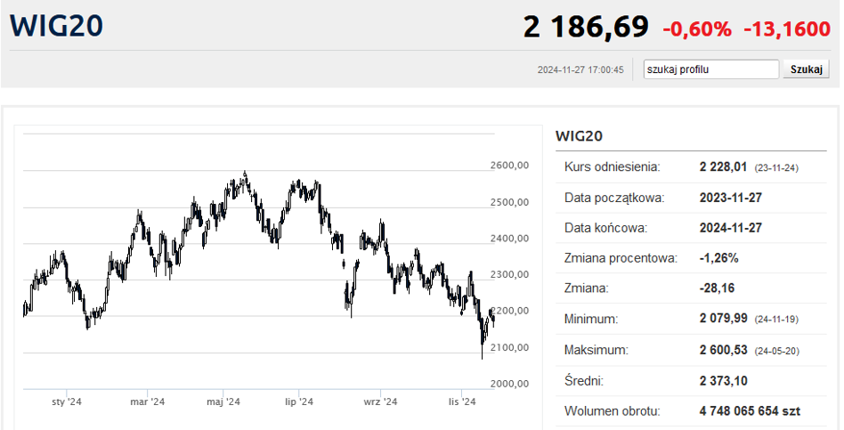
Task: Select the Wolumen obrotu row
Action: pyautogui.click(x=690, y=411)
